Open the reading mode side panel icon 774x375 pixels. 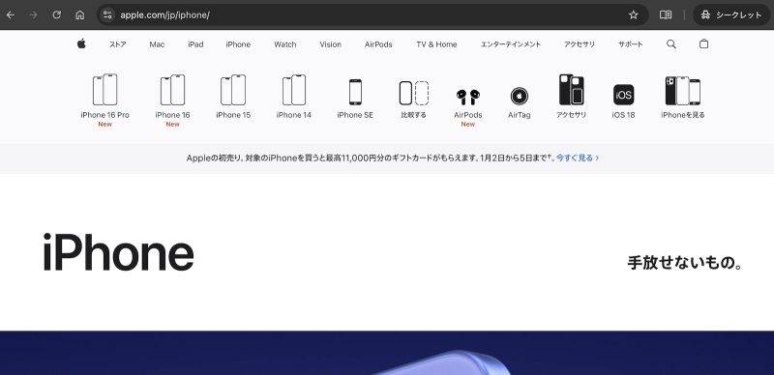666,14
